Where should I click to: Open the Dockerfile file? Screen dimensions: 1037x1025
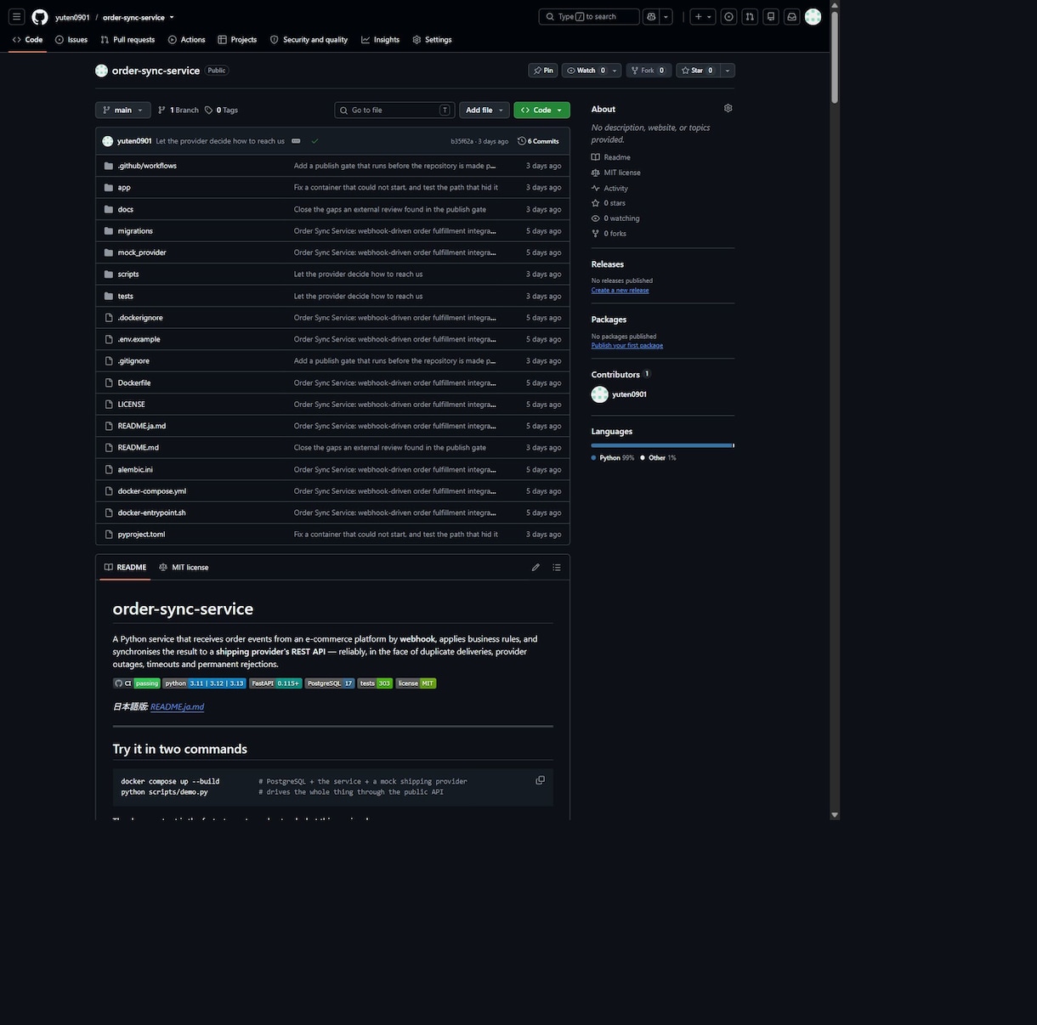click(134, 382)
